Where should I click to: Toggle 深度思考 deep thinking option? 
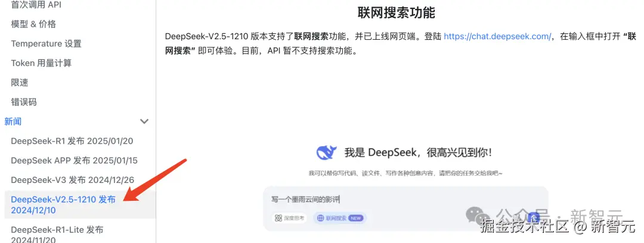coord(290,219)
